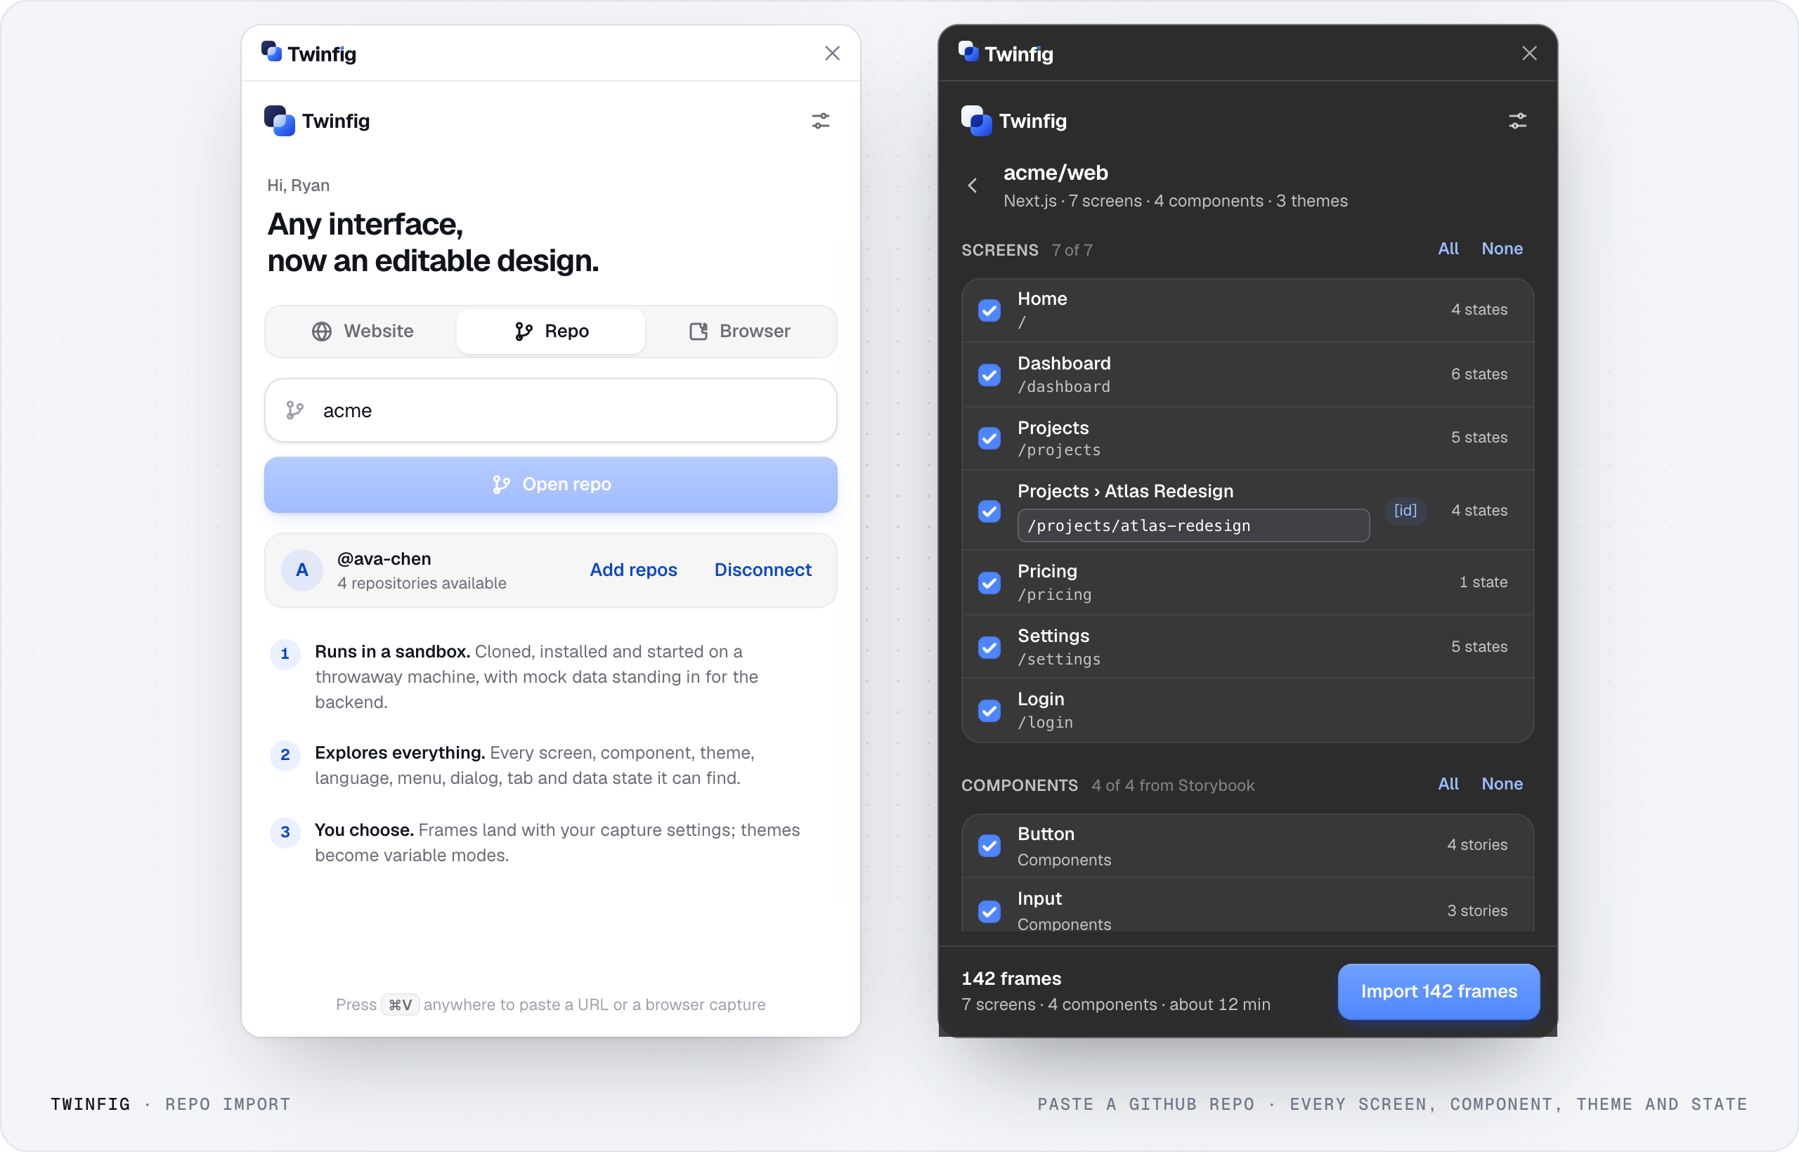The width and height of the screenshot is (1799, 1152).
Task: Switch to the Browser tab
Action: [x=739, y=332]
